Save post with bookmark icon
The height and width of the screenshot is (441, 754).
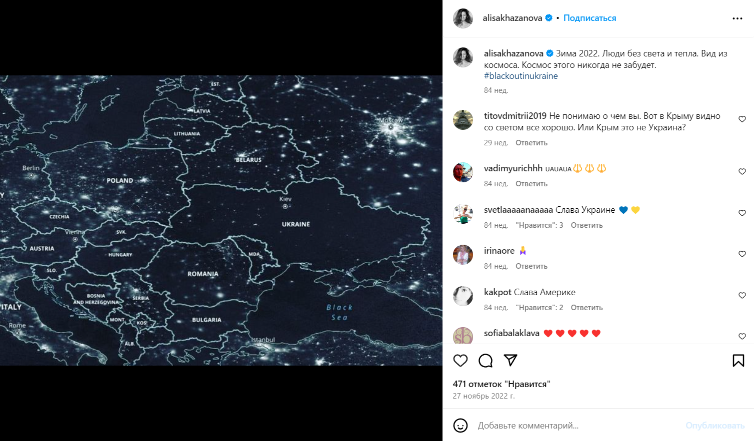(738, 361)
